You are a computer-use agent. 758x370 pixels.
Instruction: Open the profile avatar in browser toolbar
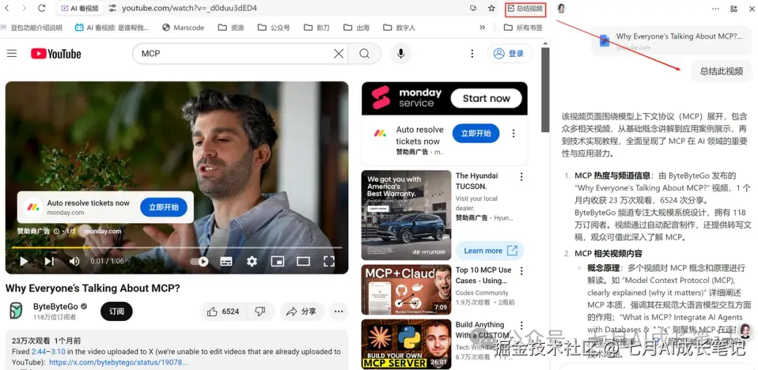[561, 8]
